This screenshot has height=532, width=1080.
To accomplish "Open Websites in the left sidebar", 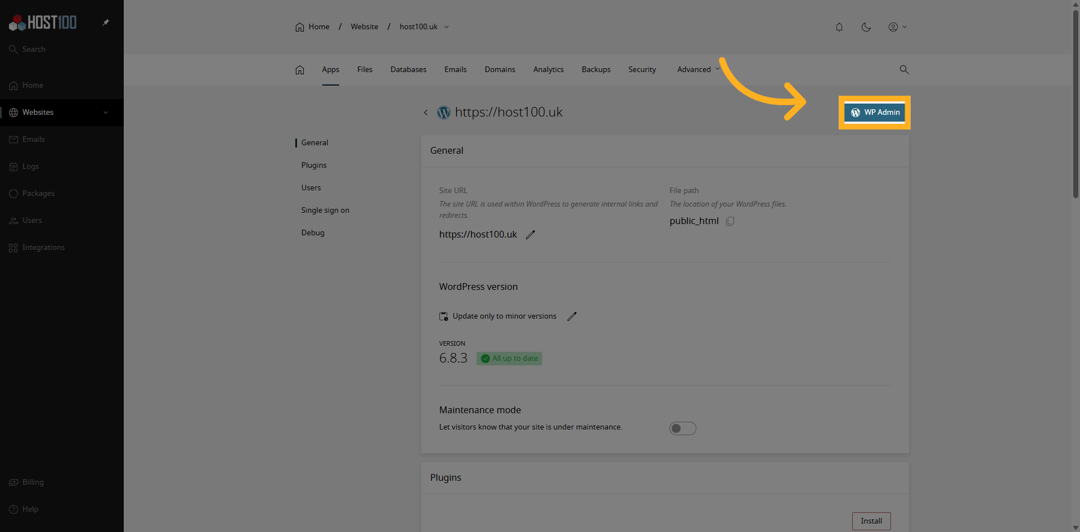I will point(62,112).
